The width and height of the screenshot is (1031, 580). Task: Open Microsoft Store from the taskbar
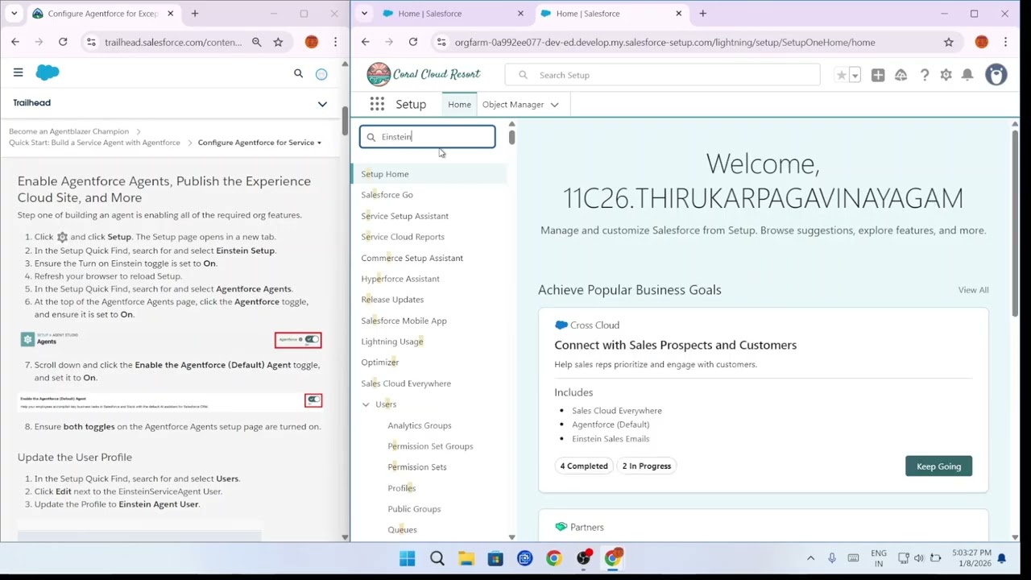[495, 558]
